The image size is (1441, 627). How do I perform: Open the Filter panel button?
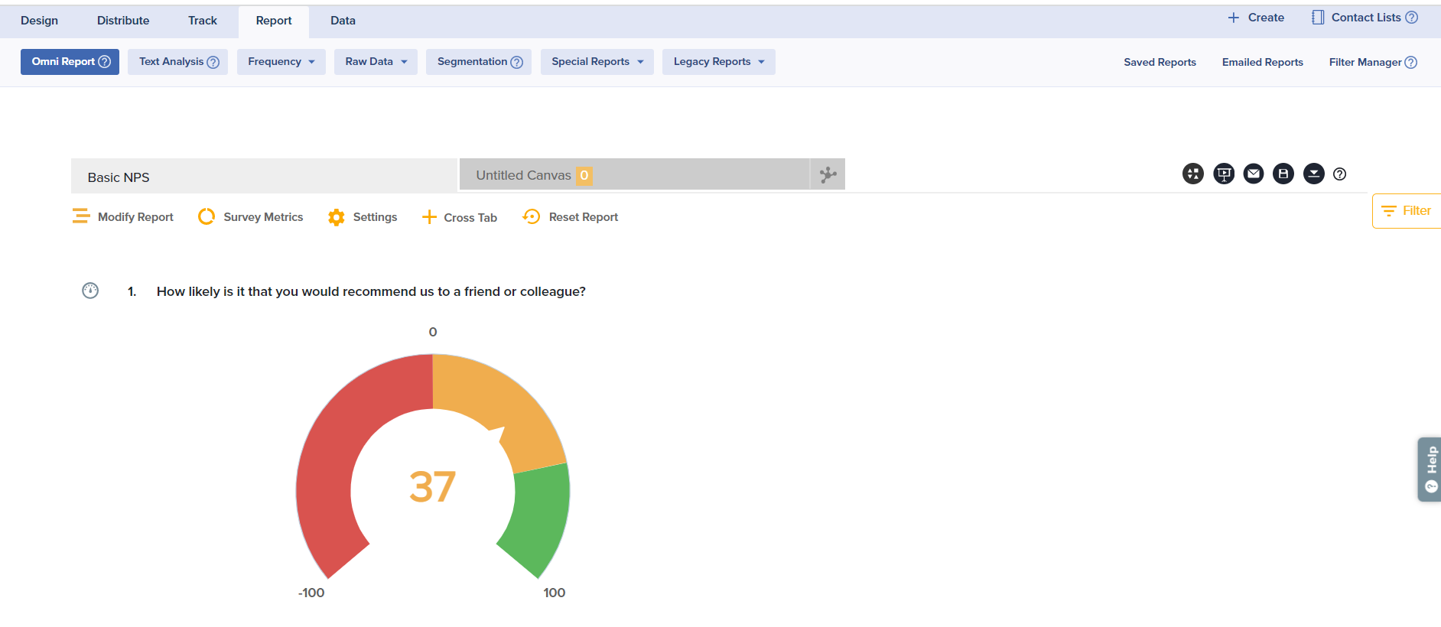point(1407,211)
